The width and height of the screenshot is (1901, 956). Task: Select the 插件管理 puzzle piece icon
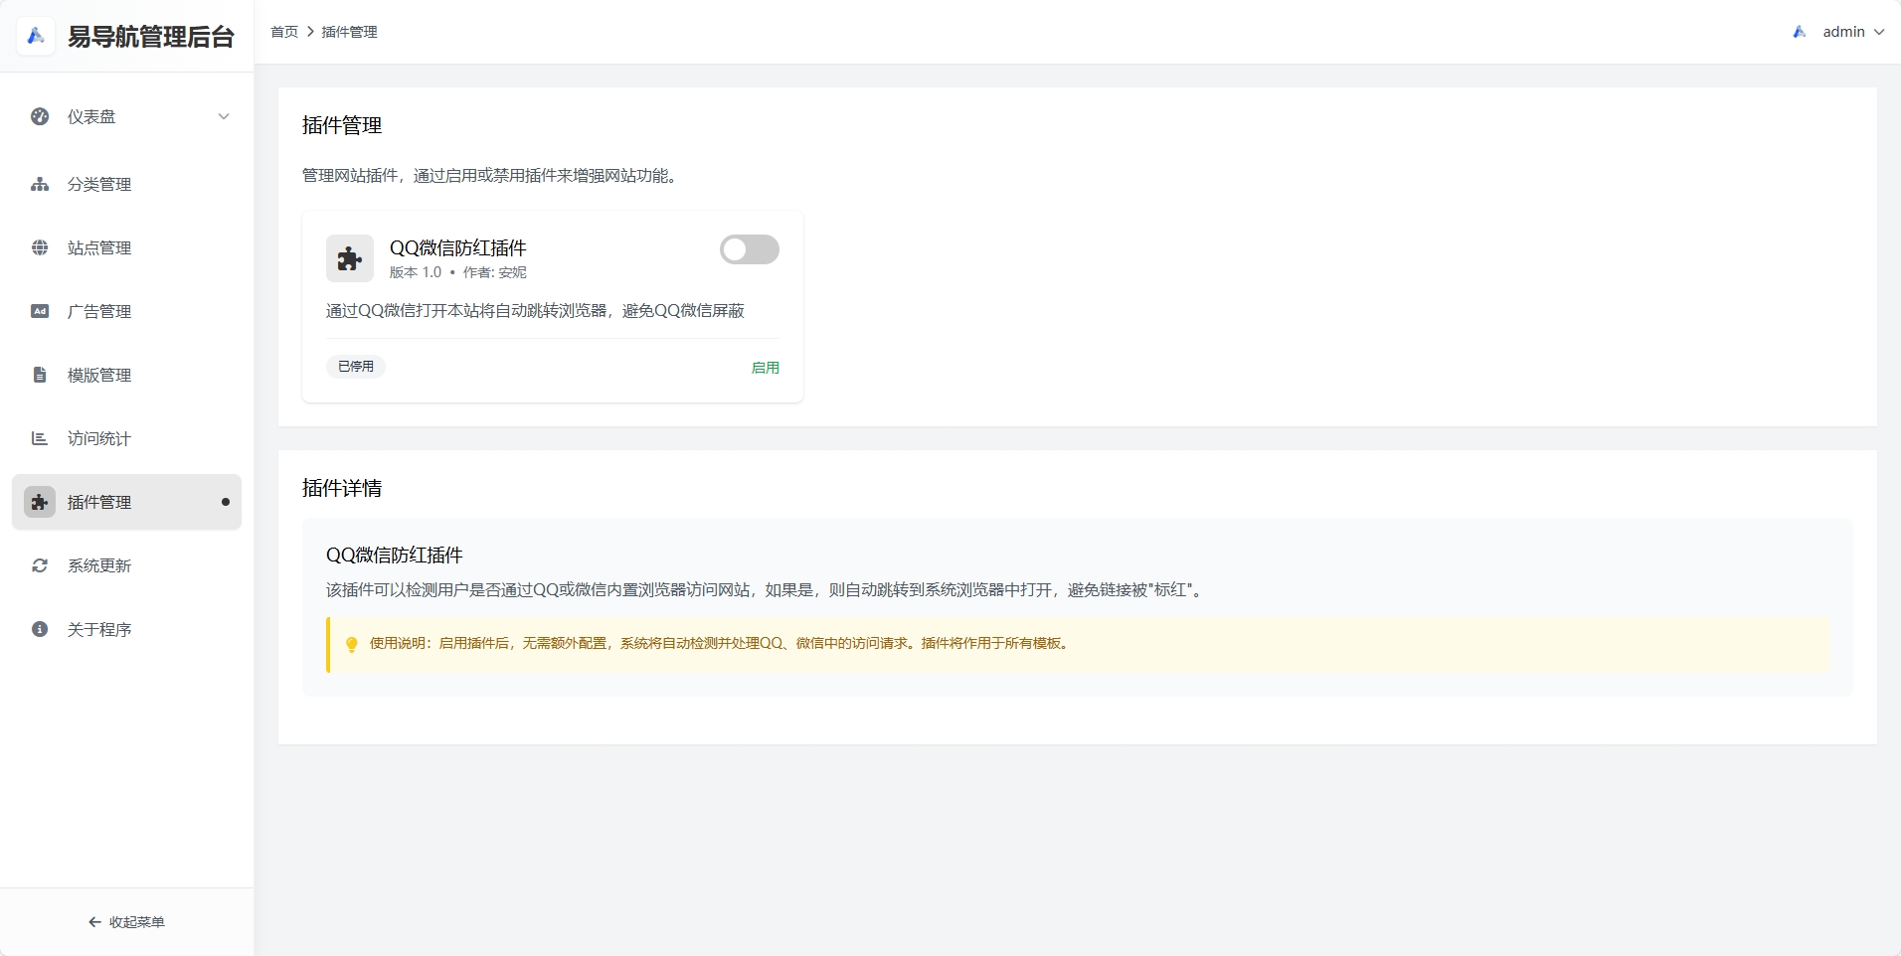(x=39, y=502)
